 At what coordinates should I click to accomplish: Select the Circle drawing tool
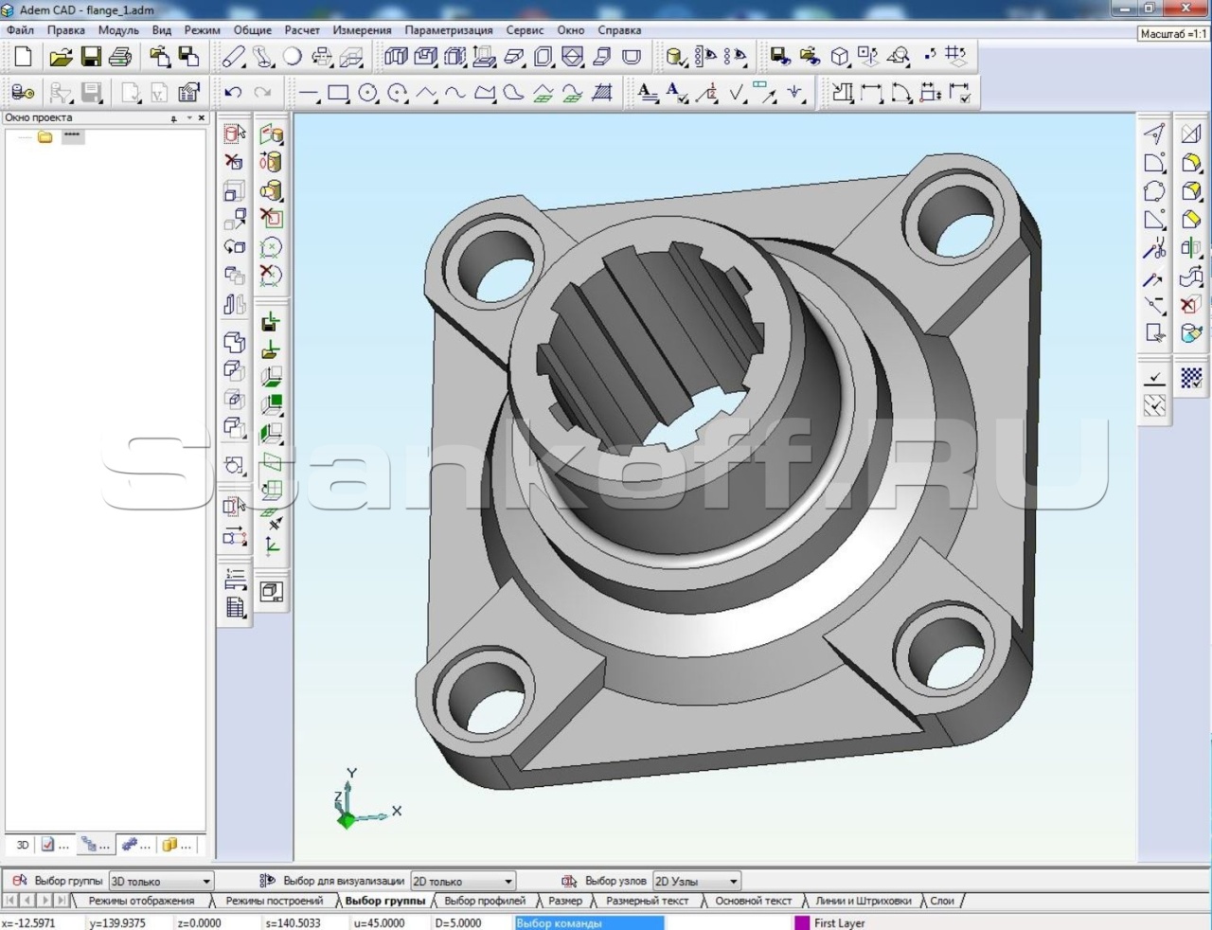368,93
